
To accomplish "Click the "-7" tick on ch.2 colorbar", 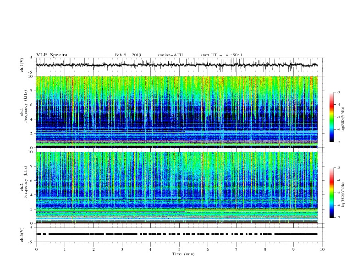I will coord(338,218).
